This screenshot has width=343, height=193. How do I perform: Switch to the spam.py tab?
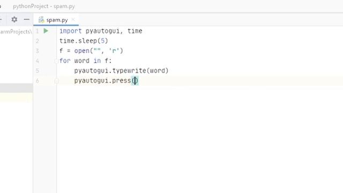(x=56, y=20)
